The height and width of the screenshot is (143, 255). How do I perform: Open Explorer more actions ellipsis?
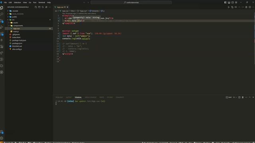click(50, 7)
